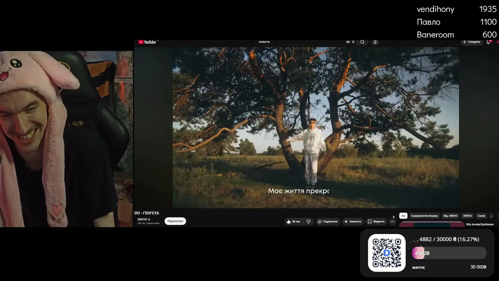
Task: Click the "'80s Arcade/Synthwave" suggested video title
Action: coord(480,224)
